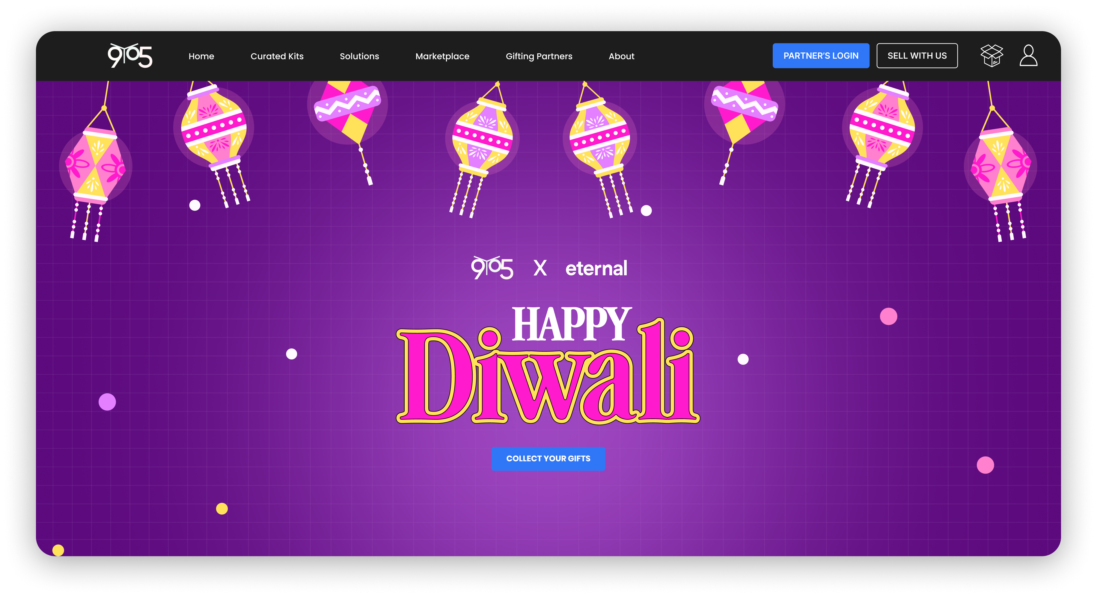
Task: Click the 9to5 logo in the navbar
Action: click(130, 56)
